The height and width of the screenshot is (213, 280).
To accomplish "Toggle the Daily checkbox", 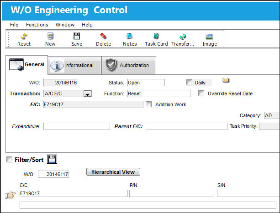I will pos(189,83).
